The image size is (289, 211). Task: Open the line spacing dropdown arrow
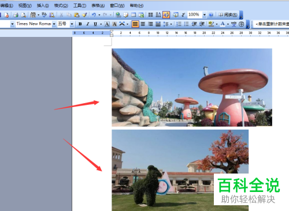(x=171, y=24)
